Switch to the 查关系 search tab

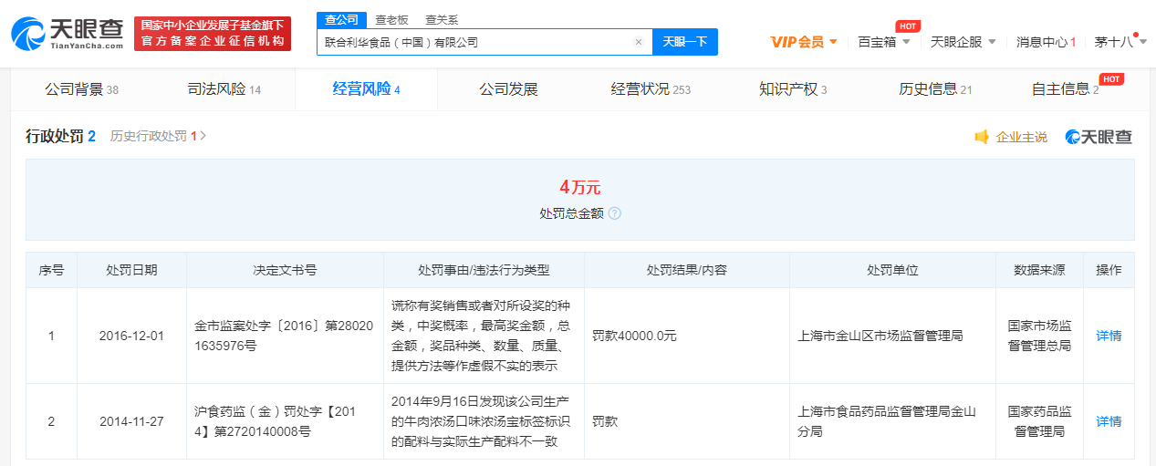[x=442, y=20]
